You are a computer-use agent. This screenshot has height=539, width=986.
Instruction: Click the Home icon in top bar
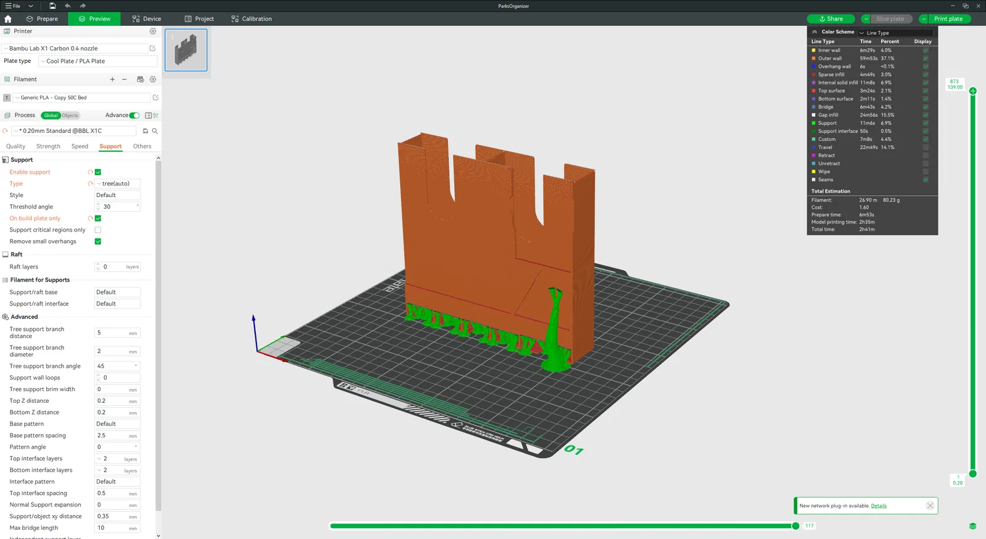(x=8, y=19)
